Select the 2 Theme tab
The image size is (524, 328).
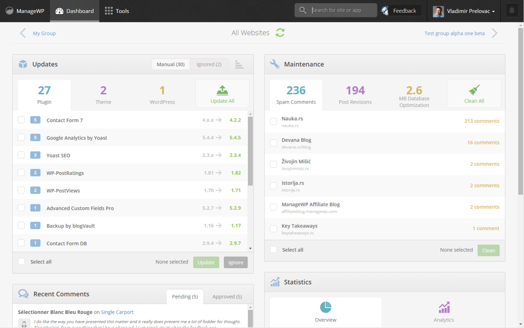pos(103,95)
